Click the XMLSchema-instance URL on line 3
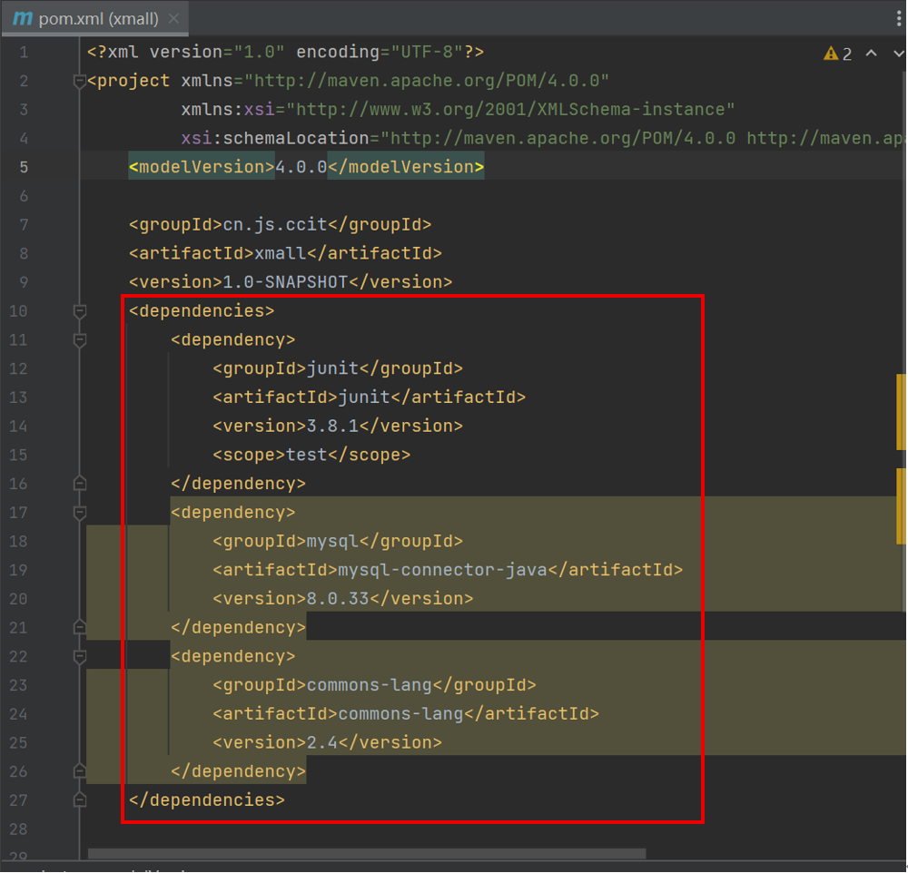The width and height of the screenshot is (908, 873). click(510, 110)
